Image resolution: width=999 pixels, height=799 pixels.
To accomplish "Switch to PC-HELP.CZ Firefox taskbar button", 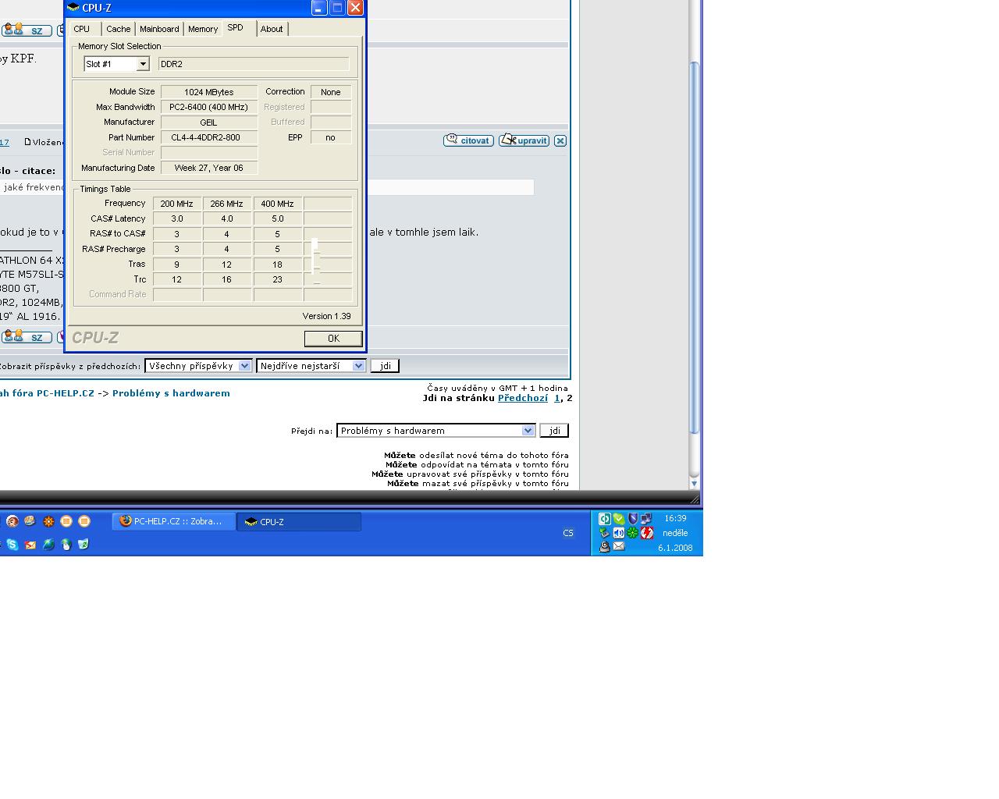I will coord(174,521).
